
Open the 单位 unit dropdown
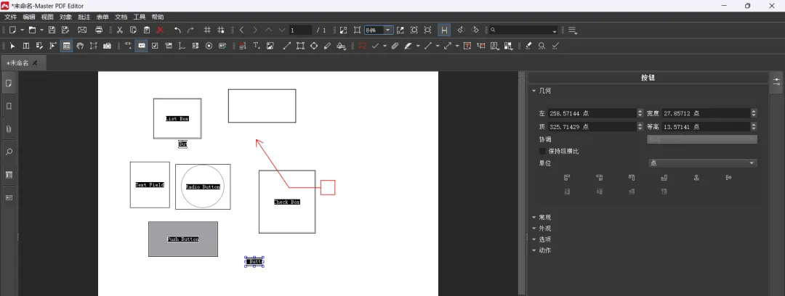point(702,163)
